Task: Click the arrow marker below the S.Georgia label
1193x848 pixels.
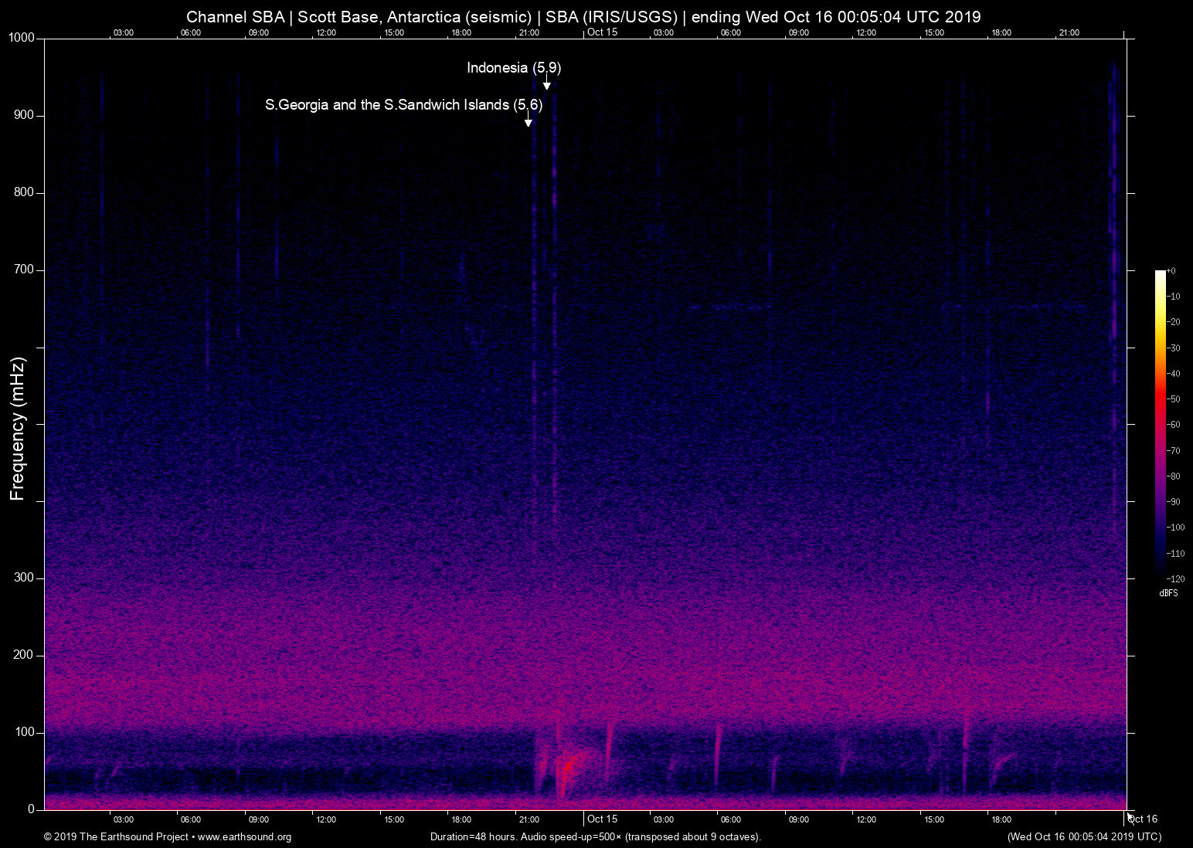Action: pyautogui.click(x=529, y=120)
